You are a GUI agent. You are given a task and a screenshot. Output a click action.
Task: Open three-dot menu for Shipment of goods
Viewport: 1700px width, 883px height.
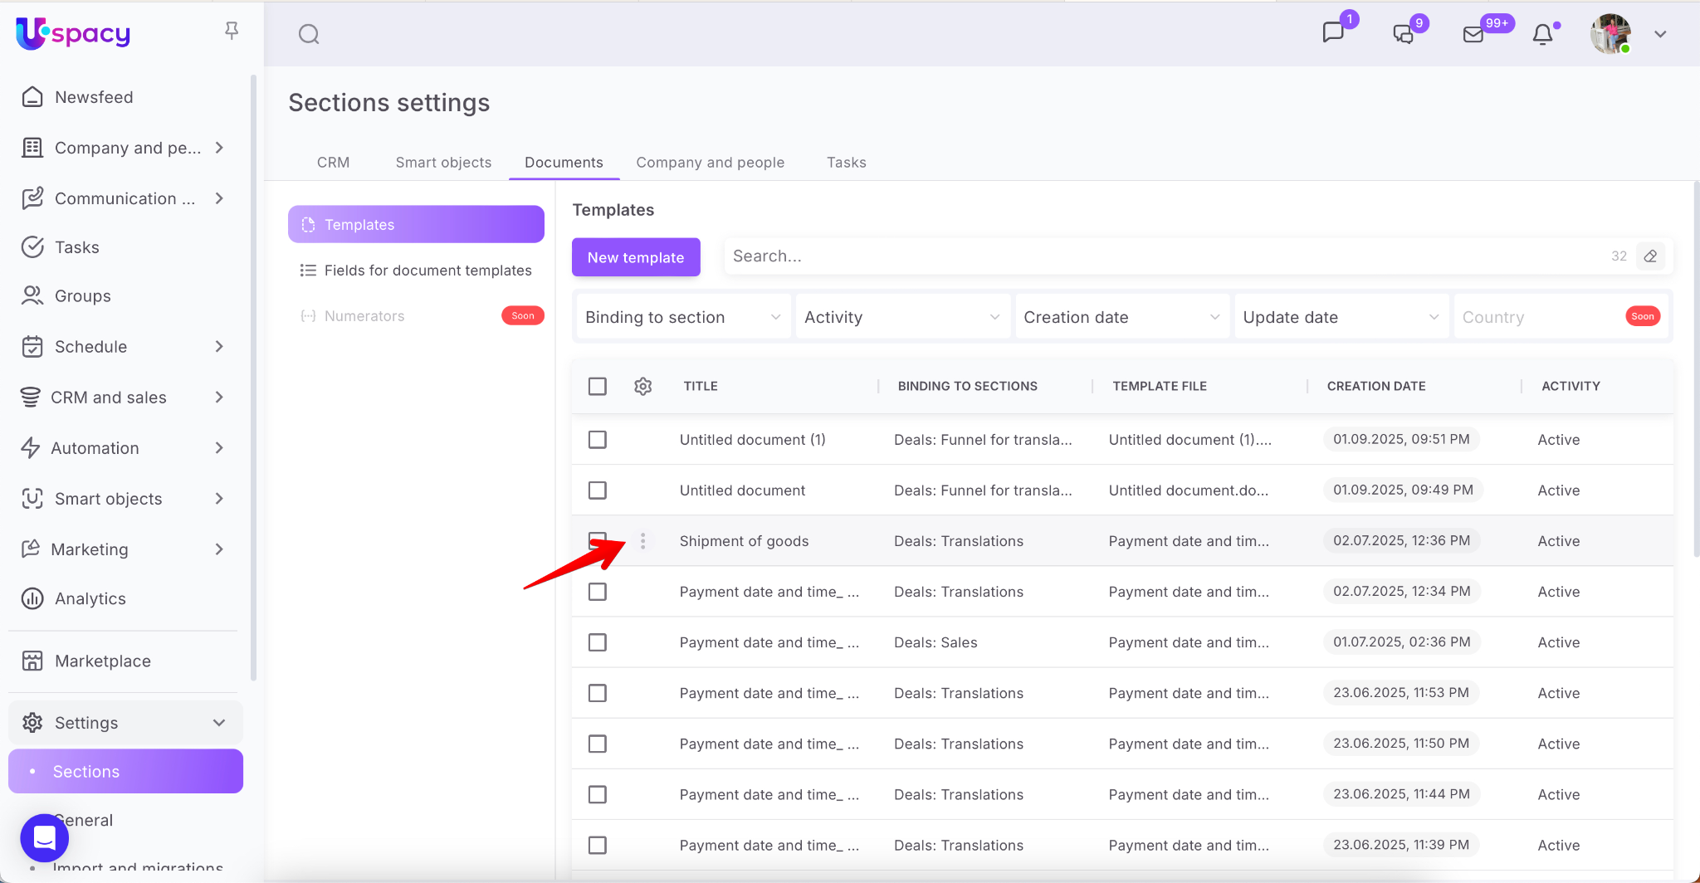[642, 541]
